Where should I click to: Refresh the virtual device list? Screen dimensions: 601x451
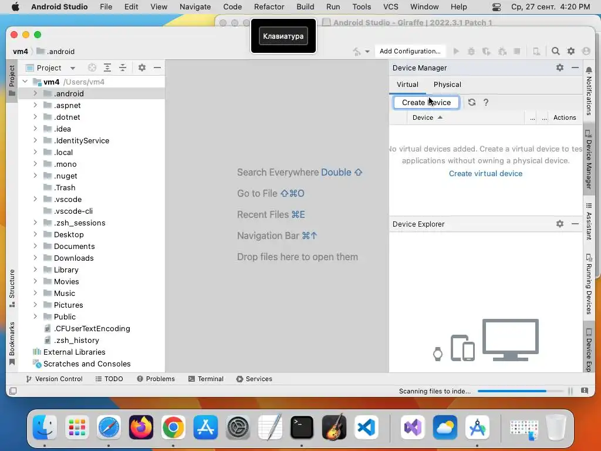472,102
